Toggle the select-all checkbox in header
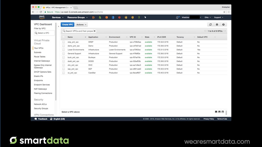Viewport: 262px width, 147px height. (63, 37)
